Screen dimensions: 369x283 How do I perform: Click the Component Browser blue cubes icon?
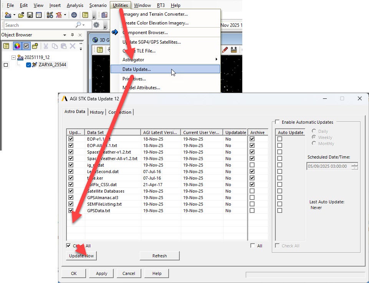pos(115,32)
